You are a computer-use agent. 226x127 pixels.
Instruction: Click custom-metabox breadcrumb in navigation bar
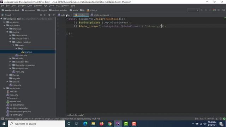(58, 10)
